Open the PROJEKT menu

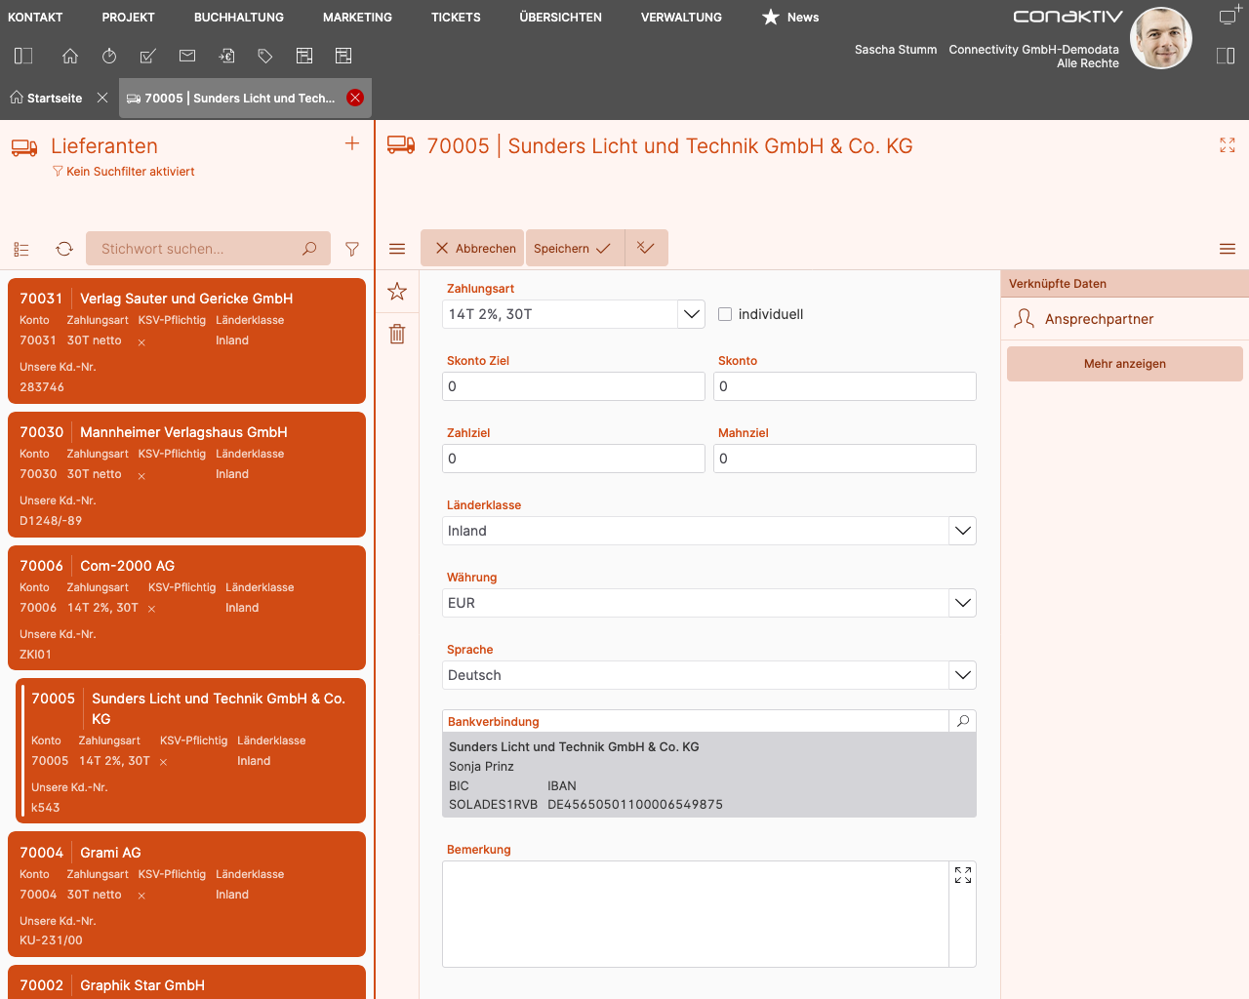click(129, 18)
